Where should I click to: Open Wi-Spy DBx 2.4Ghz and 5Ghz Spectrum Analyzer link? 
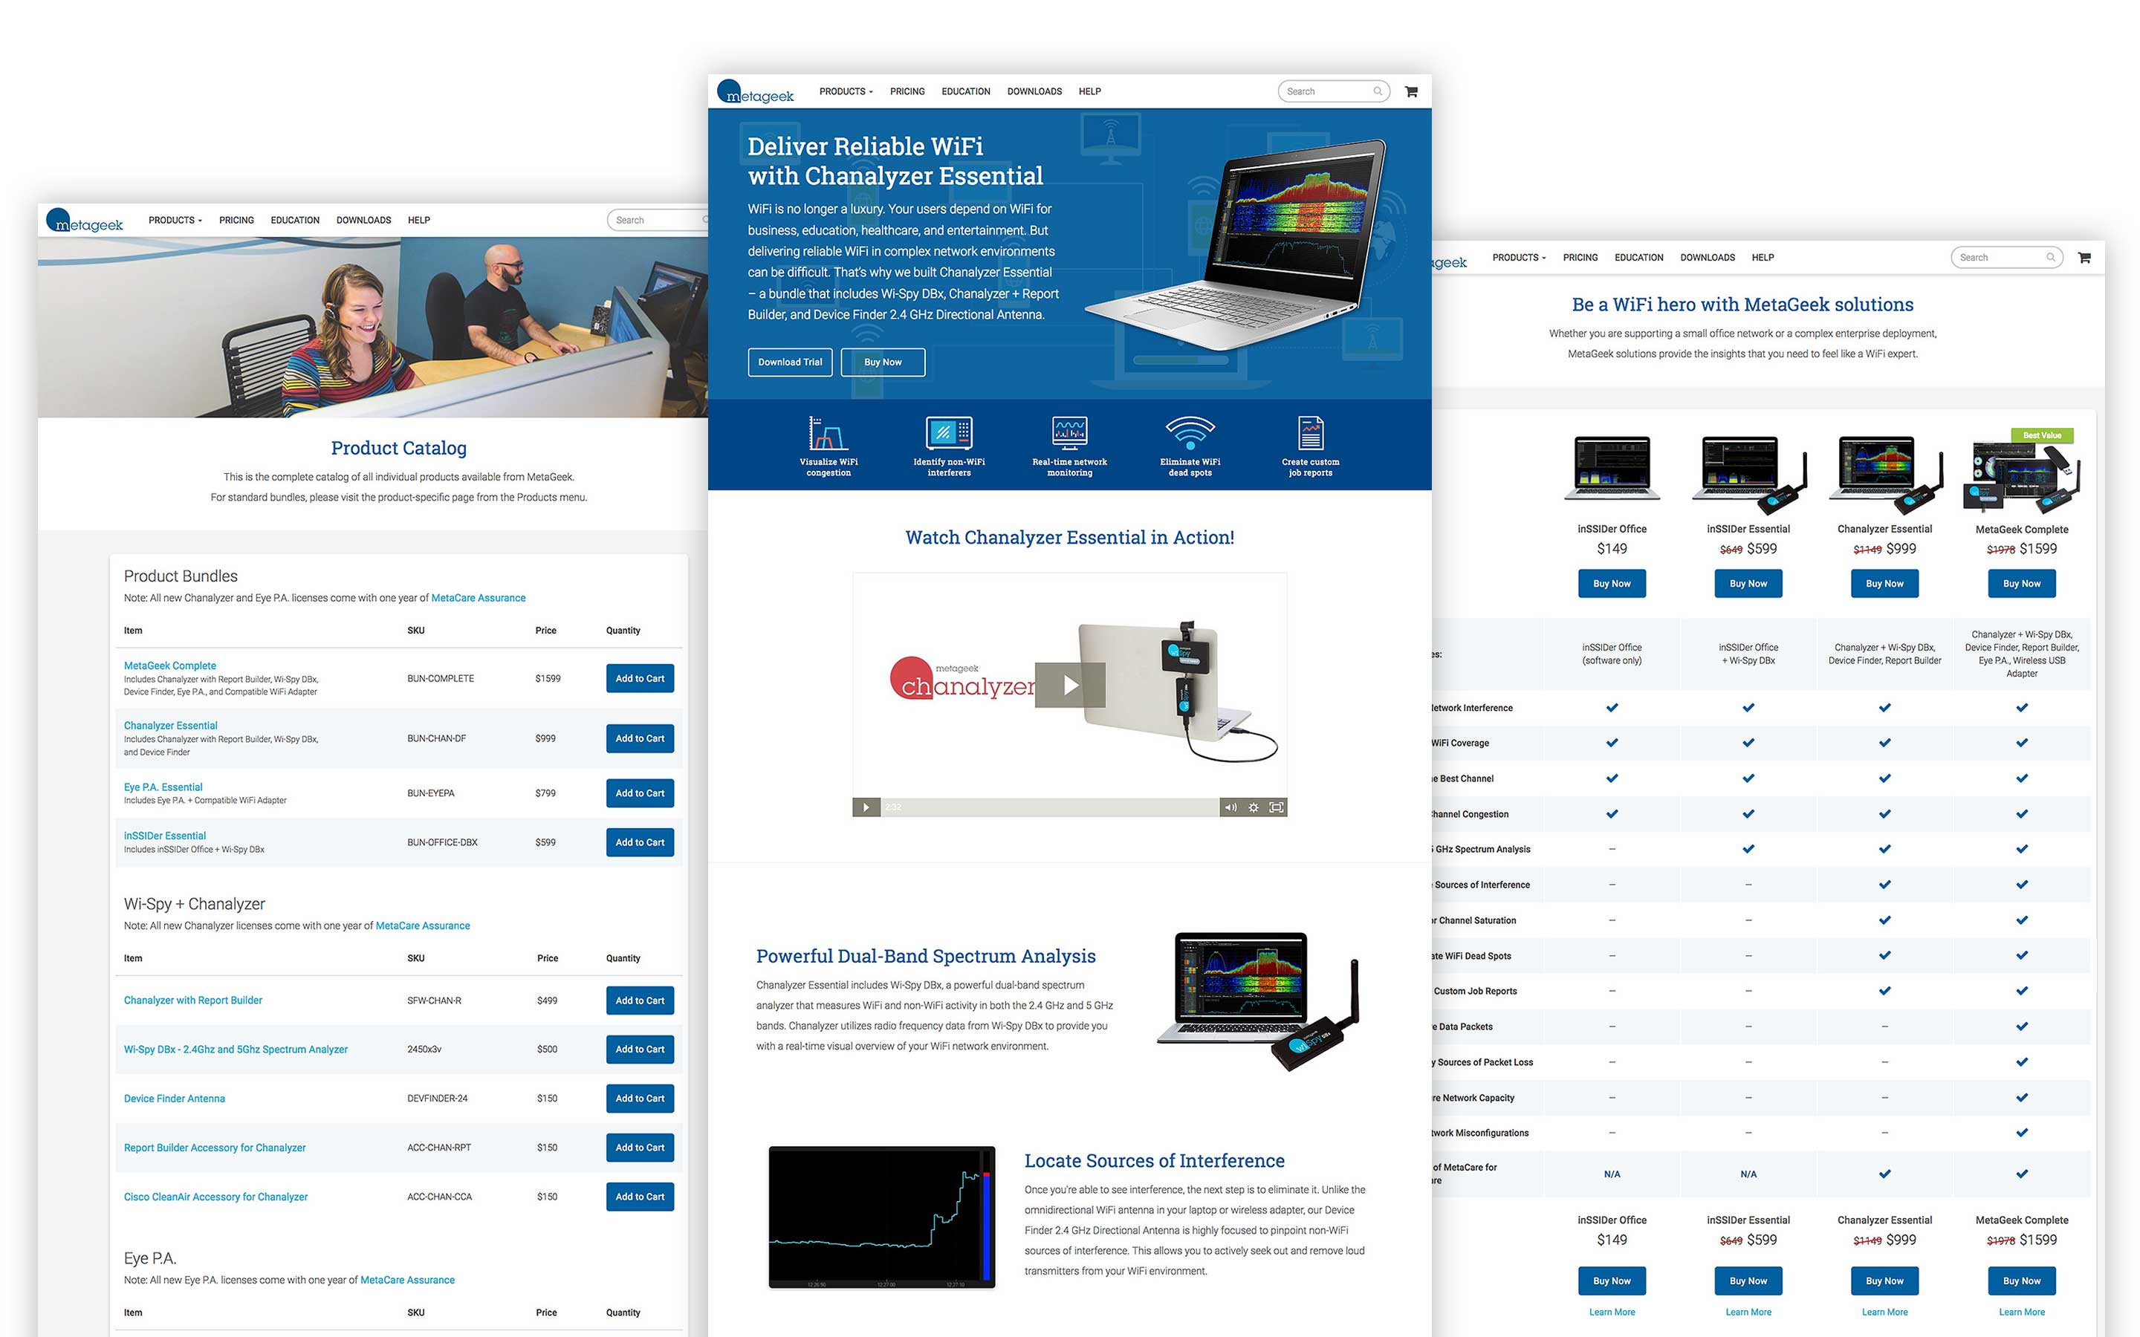(236, 1050)
